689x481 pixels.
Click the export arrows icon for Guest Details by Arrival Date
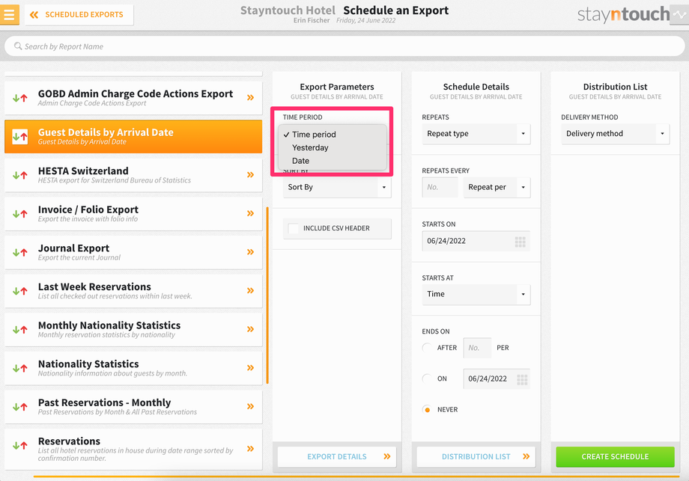pyautogui.click(x=19, y=136)
